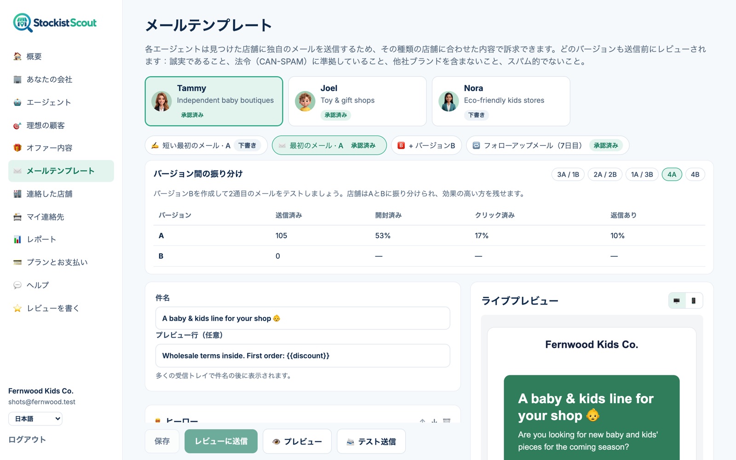Click the 105 sent count for version A
736x460 pixels.
281,236
